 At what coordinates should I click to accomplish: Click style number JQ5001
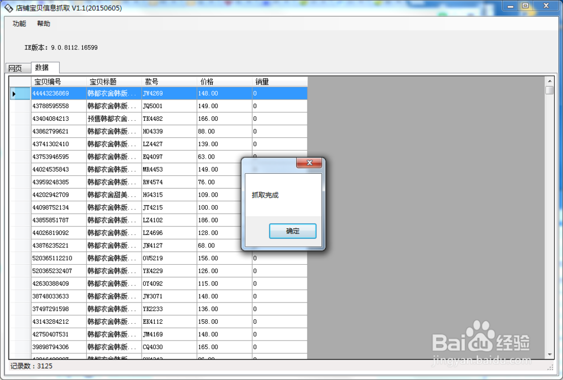tap(169, 106)
